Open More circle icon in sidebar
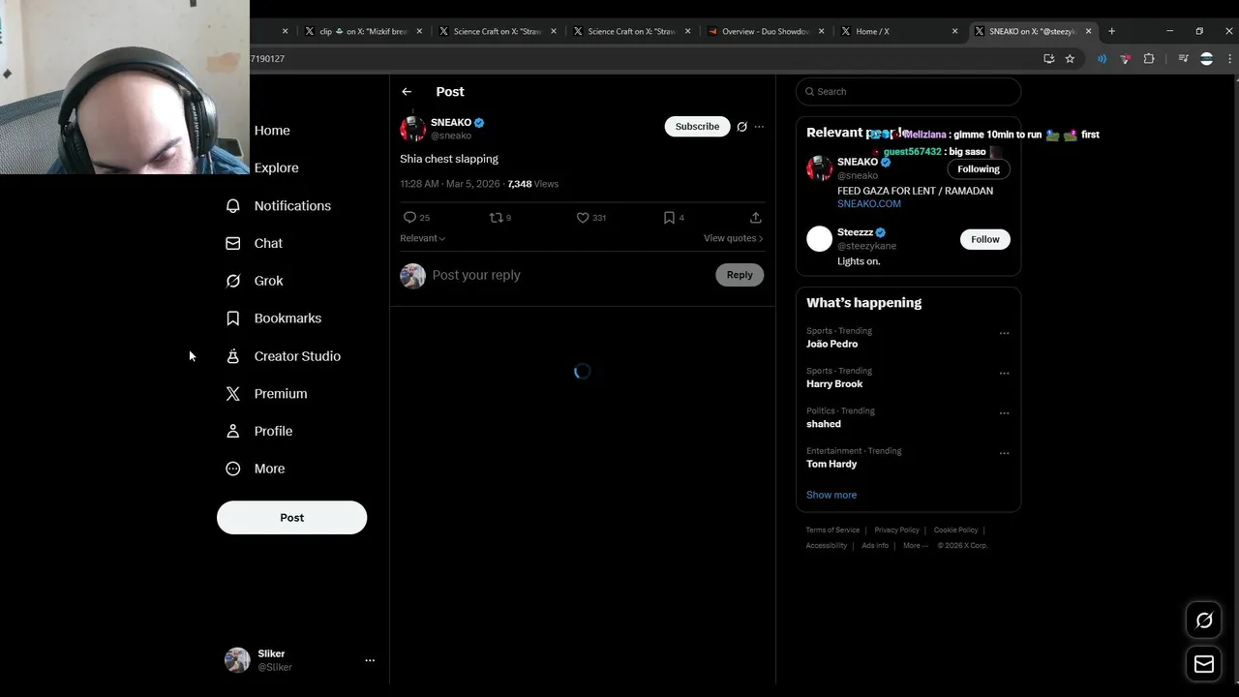The image size is (1239, 697). pyautogui.click(x=232, y=469)
